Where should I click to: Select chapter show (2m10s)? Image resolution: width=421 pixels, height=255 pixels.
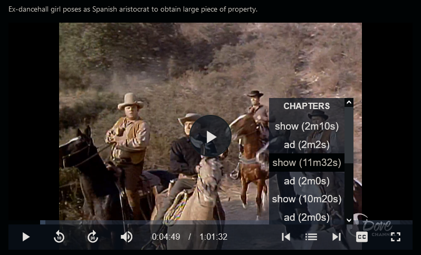307,126
